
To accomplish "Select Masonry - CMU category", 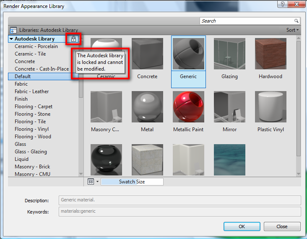I will click(x=32, y=174).
